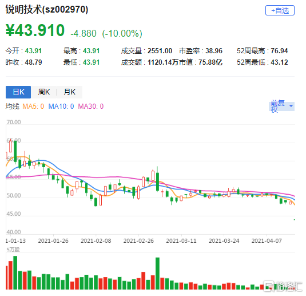The width and height of the screenshot is (306, 296).
Task: Click the 2021-03-11 date axis label
Action: 181,240
